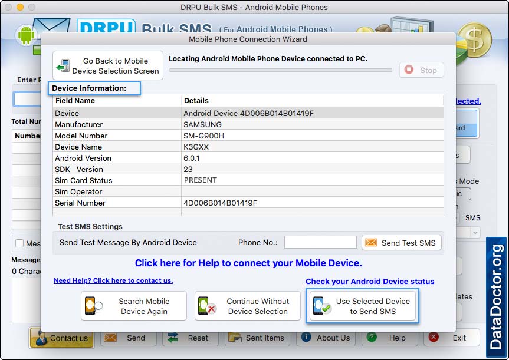Click Go Back to Mobile Device Selection Screen

108,66
